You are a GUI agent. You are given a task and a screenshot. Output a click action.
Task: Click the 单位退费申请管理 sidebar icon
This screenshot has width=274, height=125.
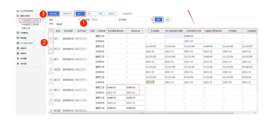tap(18, 43)
